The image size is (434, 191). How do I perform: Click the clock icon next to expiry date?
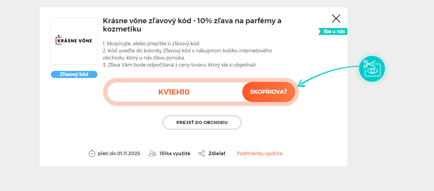pos(92,154)
